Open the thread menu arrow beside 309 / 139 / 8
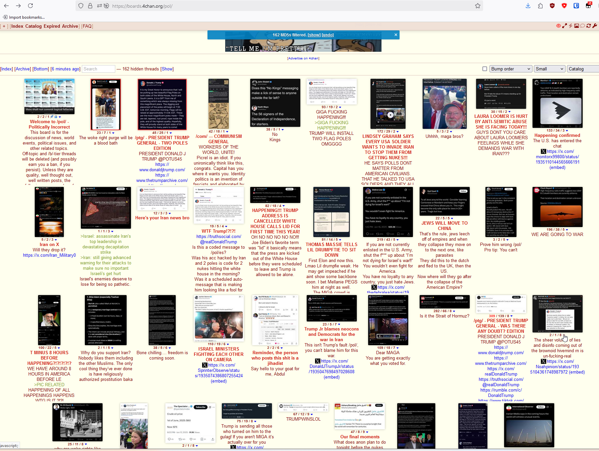Image resolution: width=599 pixels, height=451 pixels. coord(511,316)
